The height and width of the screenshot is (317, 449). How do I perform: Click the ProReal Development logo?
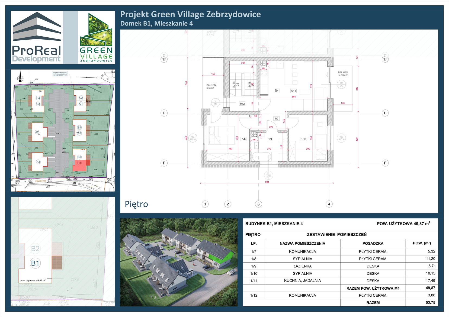click(x=37, y=37)
